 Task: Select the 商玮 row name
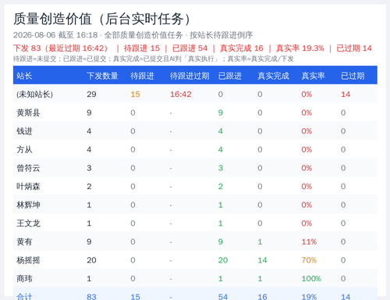pos(24,279)
